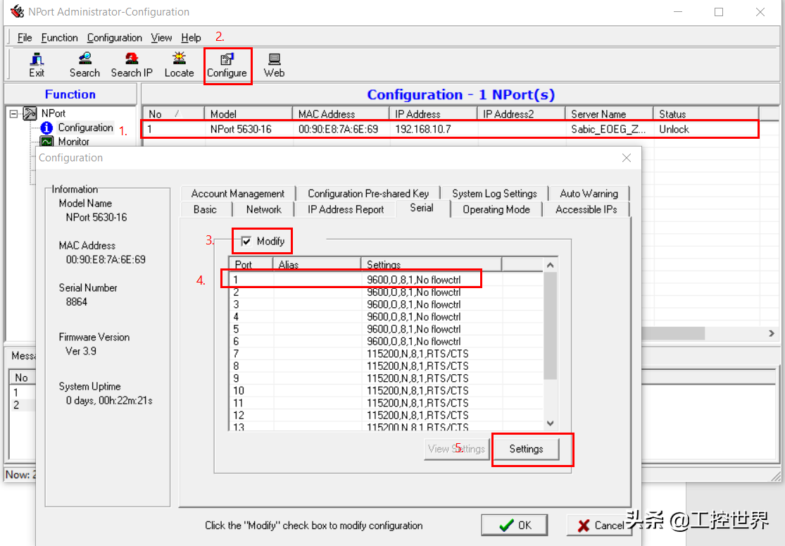Open the Function menu
This screenshot has height=546, width=785.
coord(59,37)
